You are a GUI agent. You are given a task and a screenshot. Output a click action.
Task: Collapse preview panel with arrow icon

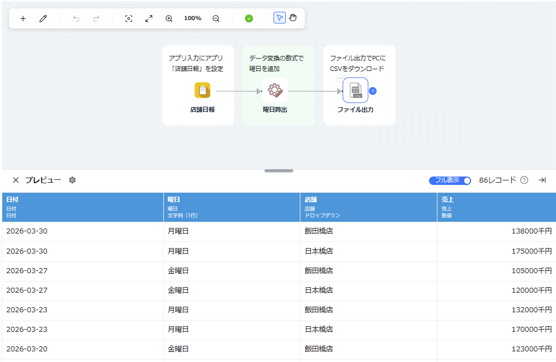click(x=542, y=180)
